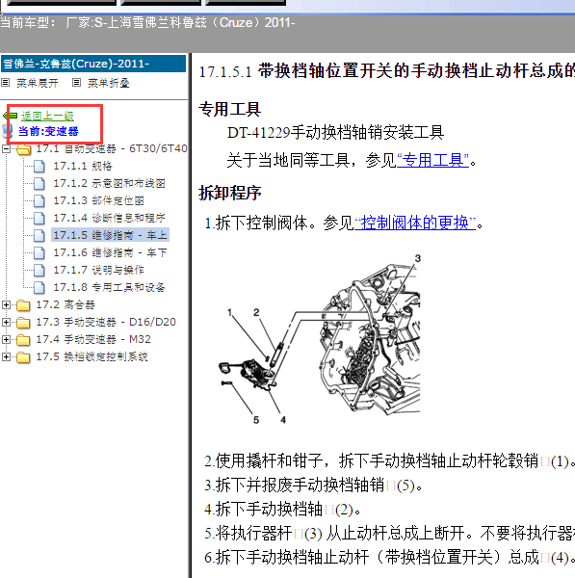The image size is (575, 578).
Task: Click the 菜单折叠 label
Action: coord(109,83)
